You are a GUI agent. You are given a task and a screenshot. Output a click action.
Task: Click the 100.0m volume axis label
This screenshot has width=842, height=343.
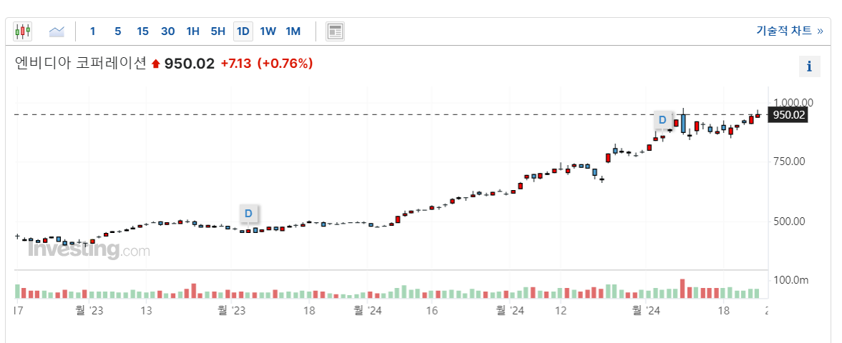(790, 280)
